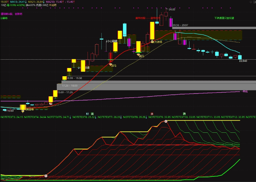This screenshot has height=182, width=256.
Task: Click the MA250: 15.40 indicator label
Action: [x=55, y=2]
